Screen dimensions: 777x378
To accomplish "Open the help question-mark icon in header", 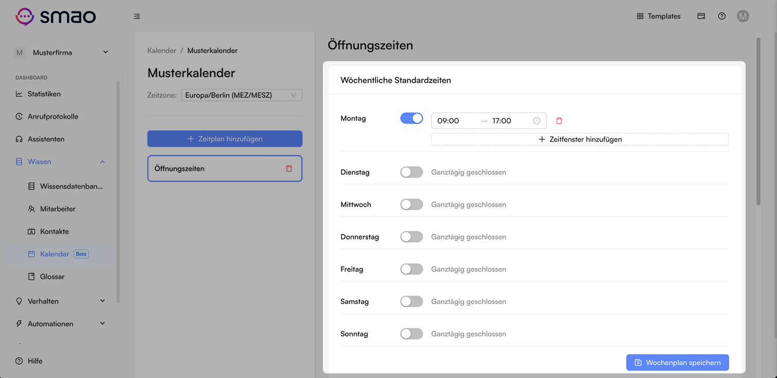I will tap(722, 16).
